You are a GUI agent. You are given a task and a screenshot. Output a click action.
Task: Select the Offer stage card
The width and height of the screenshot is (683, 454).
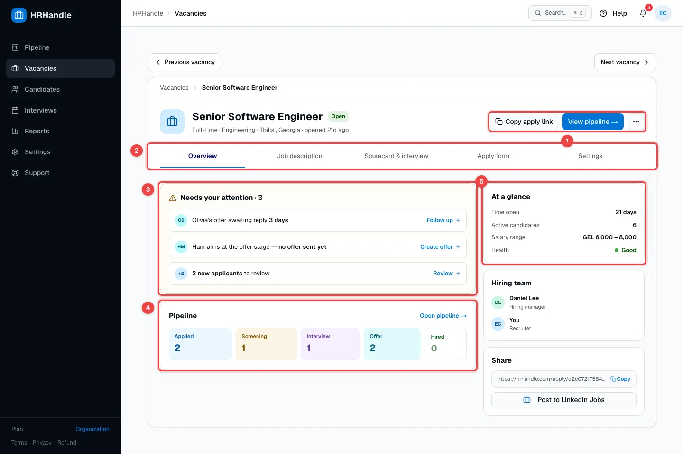[x=392, y=344]
